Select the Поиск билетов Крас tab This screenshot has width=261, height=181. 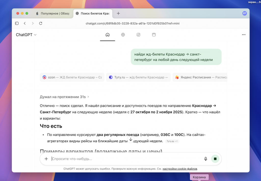pyautogui.click(x=93, y=13)
